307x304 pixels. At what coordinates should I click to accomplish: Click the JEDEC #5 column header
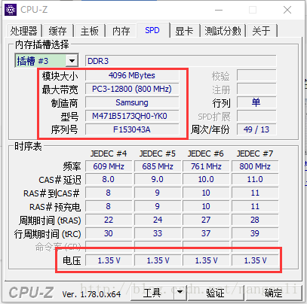click(158, 154)
